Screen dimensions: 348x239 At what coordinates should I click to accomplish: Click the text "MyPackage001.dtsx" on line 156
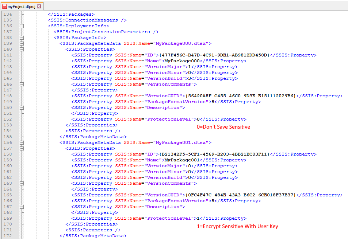(x=181, y=142)
